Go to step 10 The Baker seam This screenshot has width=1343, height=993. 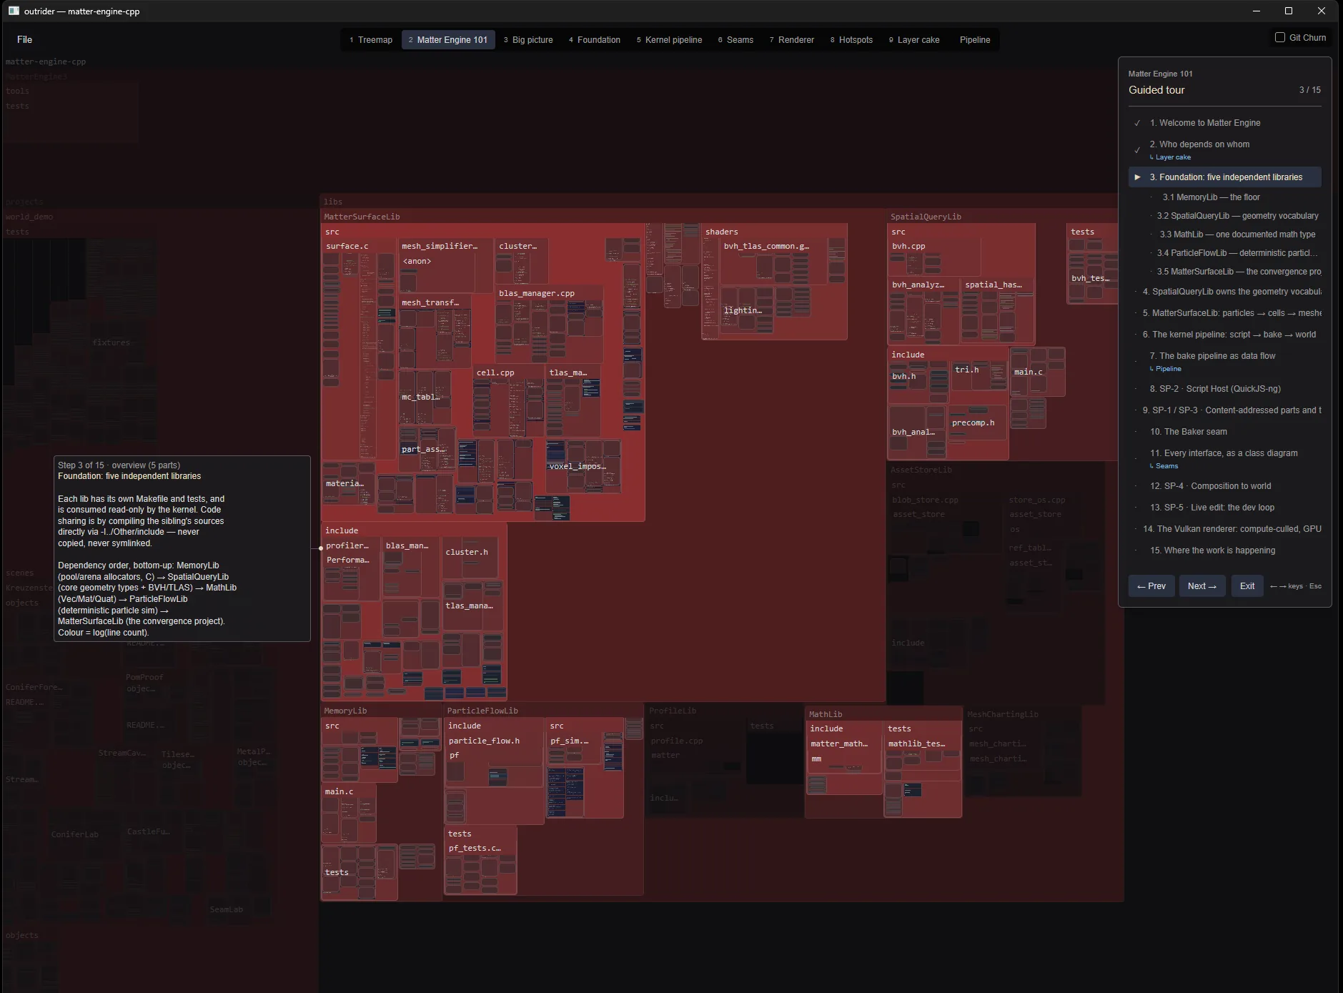tap(1225, 432)
